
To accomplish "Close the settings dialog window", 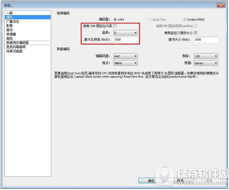I will coord(221,5).
